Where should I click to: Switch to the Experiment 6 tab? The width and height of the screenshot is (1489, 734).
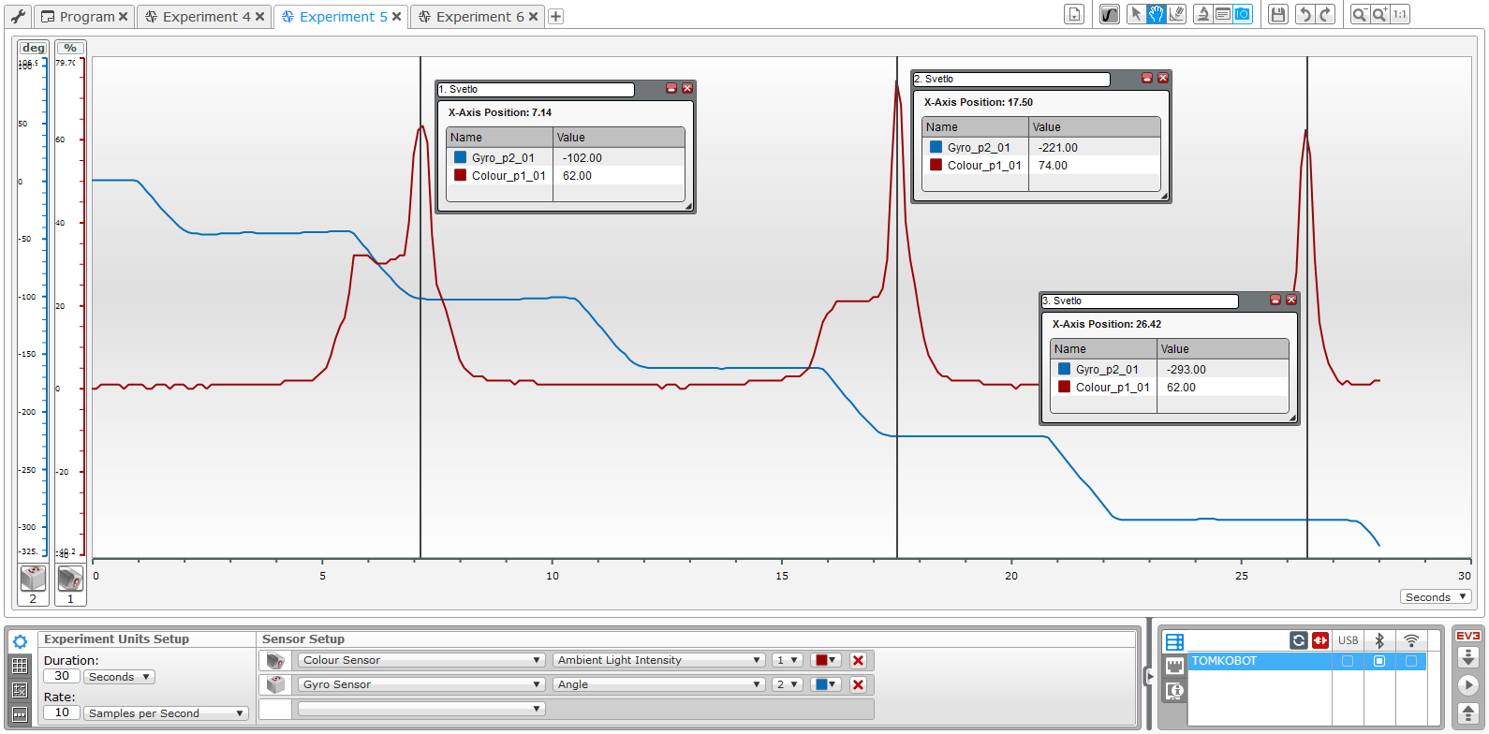point(479,17)
